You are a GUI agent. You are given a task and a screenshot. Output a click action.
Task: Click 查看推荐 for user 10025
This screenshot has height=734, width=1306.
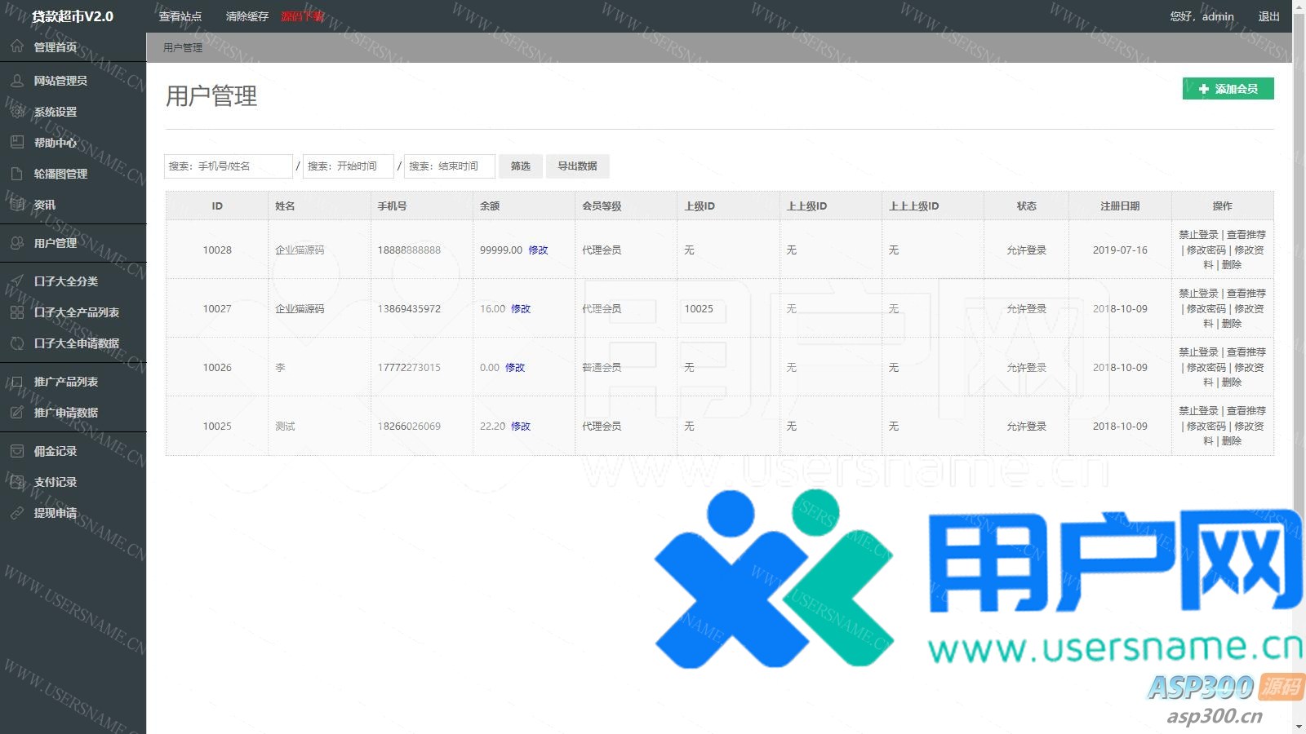point(1246,411)
